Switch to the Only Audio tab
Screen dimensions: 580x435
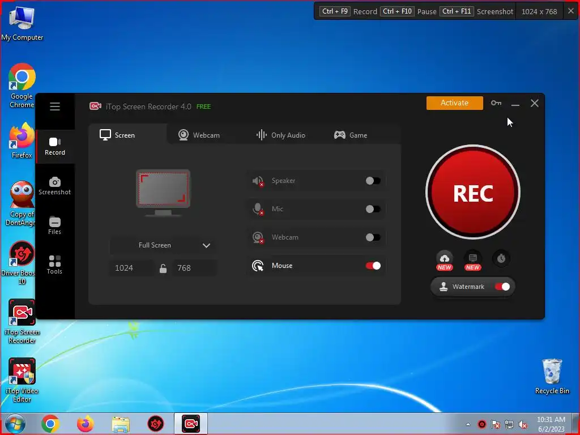pos(281,135)
